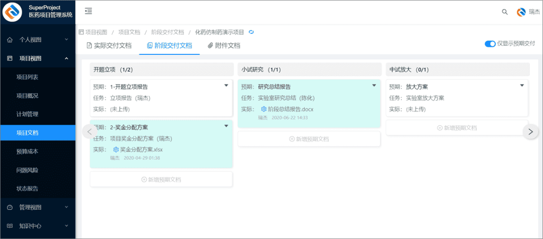Expand the 个人视图 menu chevron

tap(66, 40)
